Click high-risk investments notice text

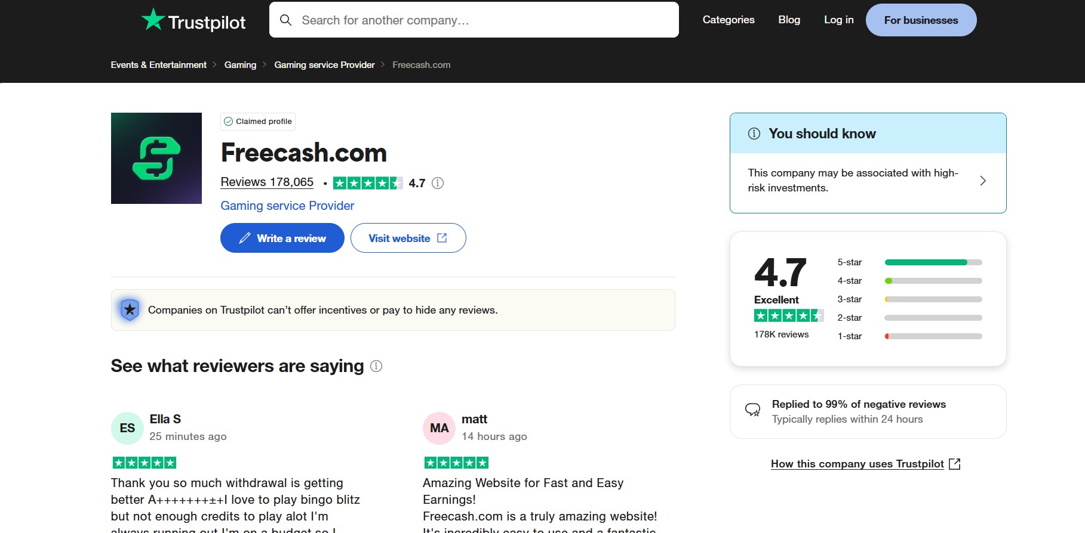tap(853, 180)
